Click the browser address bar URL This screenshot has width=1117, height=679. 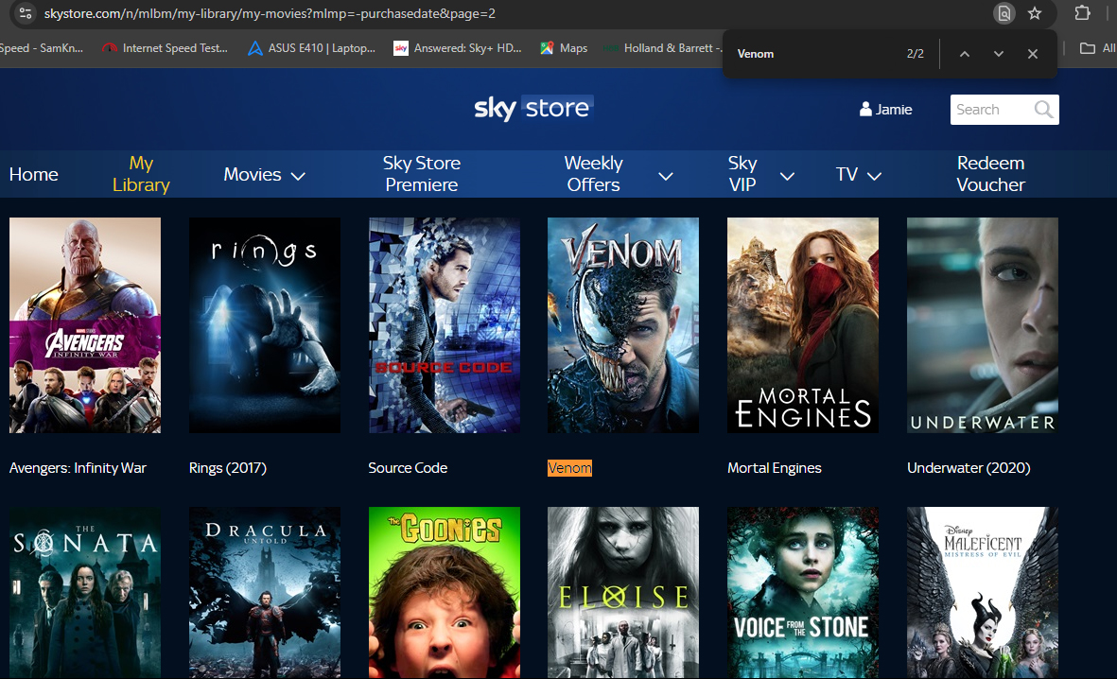click(x=270, y=13)
